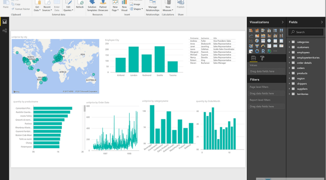Select the Treemap visualization icon
Screen dimensions: 326x180
click(x=263, y=41)
